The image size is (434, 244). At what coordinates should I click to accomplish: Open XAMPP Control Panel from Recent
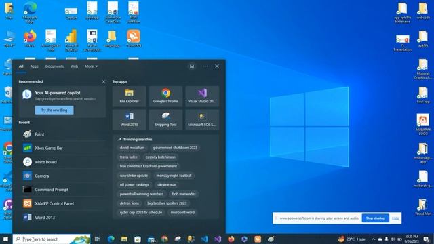pos(63,203)
